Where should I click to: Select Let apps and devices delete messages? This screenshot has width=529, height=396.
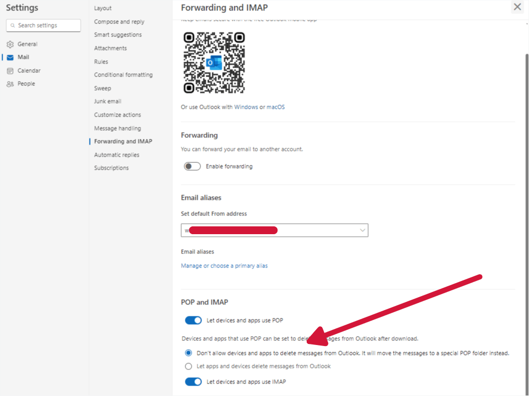[x=188, y=366]
